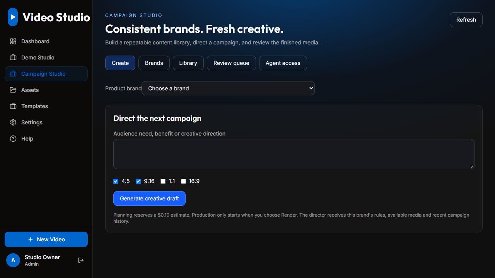Image resolution: width=495 pixels, height=278 pixels.
Task: Click the "CAMPAIGN STUDIO" overline text
Action: coord(134,15)
